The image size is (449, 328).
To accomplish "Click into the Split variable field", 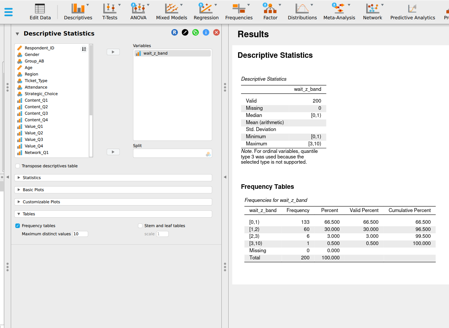I will tap(173, 154).
